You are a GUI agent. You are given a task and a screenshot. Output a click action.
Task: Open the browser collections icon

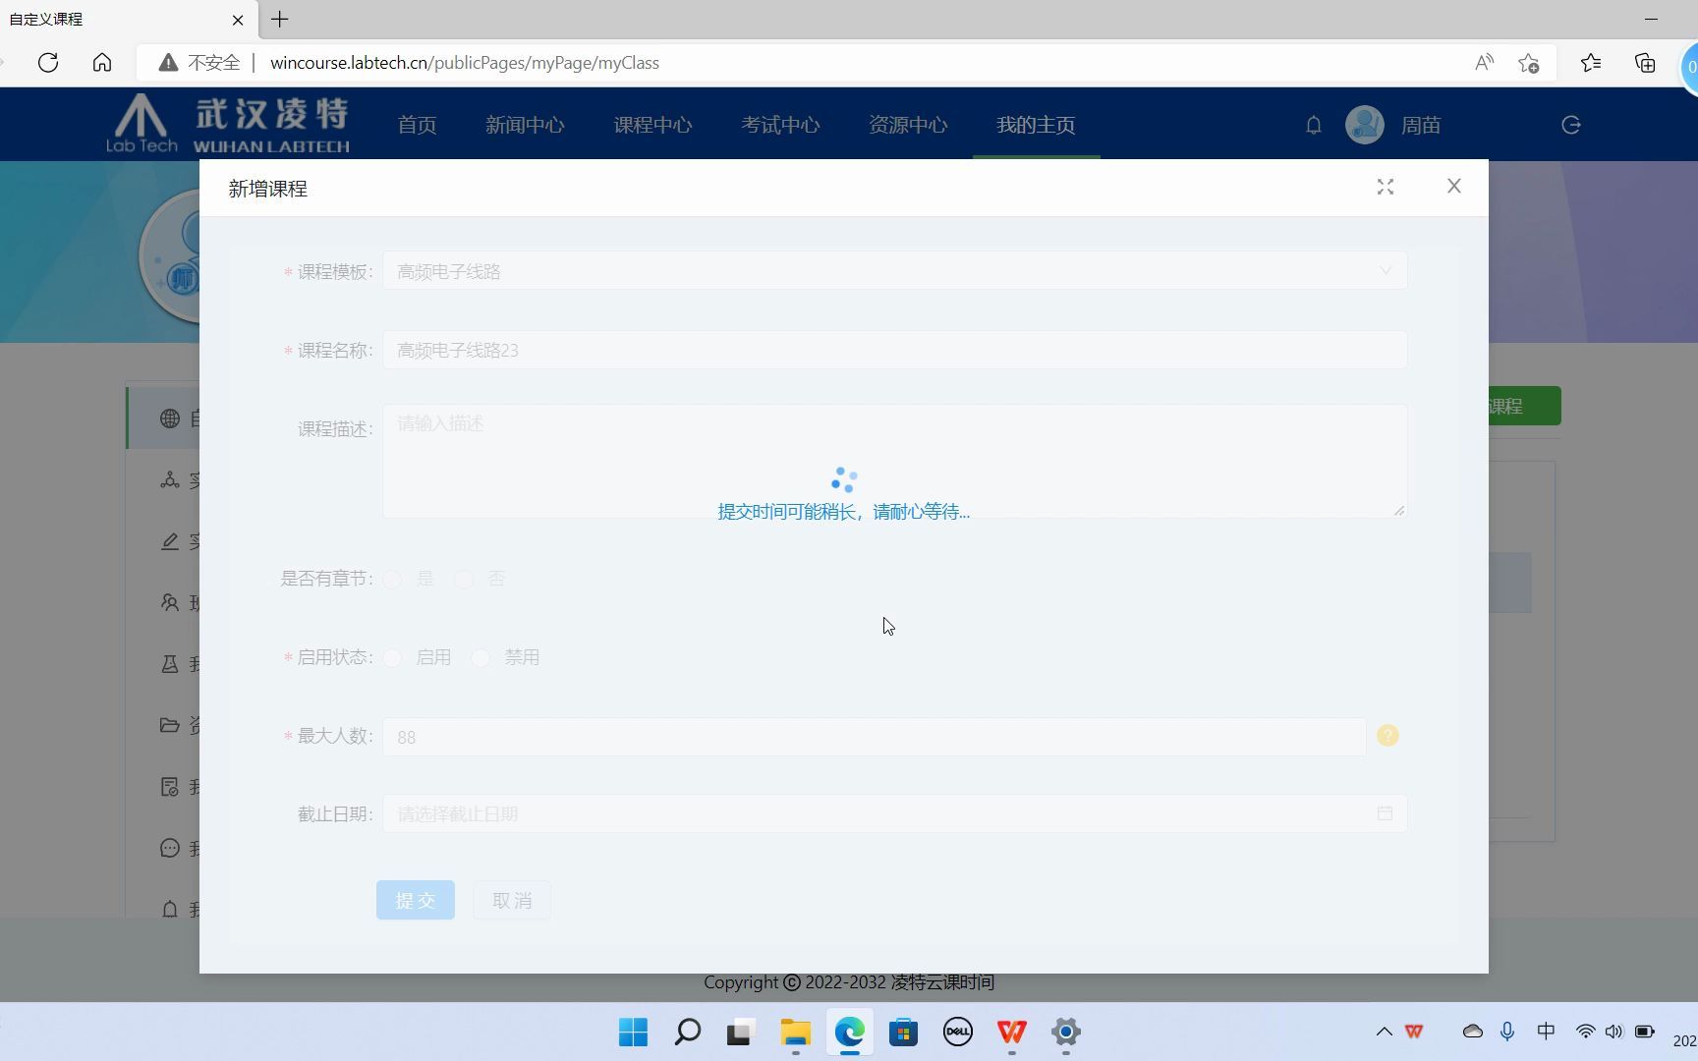[1645, 63]
